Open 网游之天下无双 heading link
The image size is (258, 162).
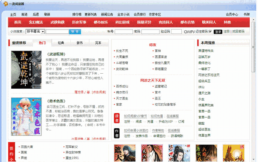pos(153,81)
